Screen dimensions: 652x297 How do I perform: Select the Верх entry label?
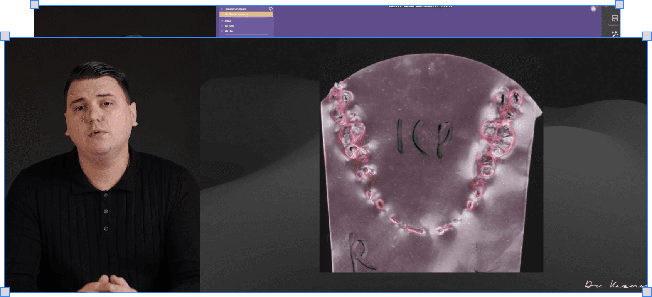(231, 26)
